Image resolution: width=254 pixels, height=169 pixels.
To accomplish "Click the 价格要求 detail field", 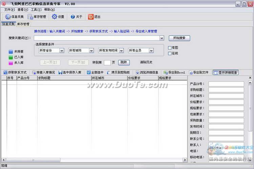I will [x=226, y=102].
